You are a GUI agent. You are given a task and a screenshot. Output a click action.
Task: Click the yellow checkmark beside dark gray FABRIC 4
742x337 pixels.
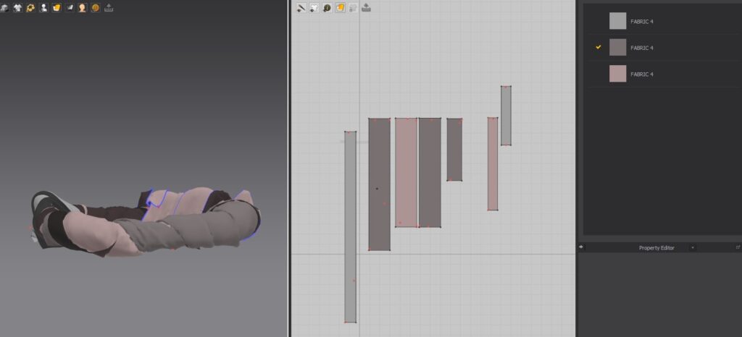pos(598,47)
